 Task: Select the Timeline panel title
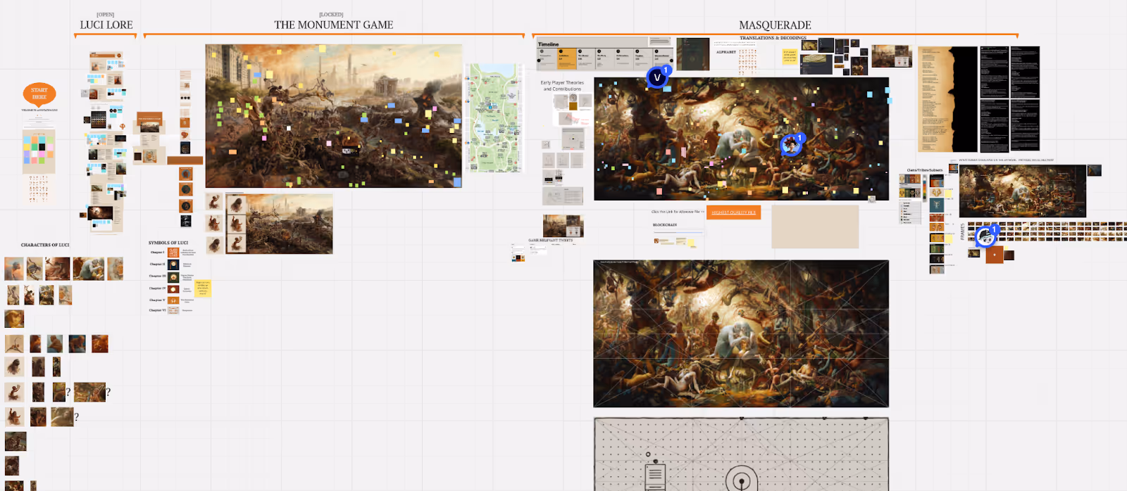(549, 44)
